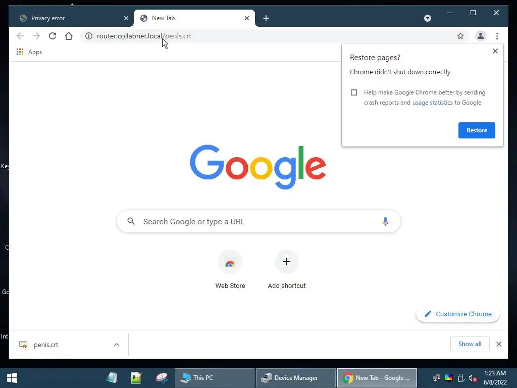Close the New Tab tab
The height and width of the screenshot is (388, 517).
click(246, 18)
